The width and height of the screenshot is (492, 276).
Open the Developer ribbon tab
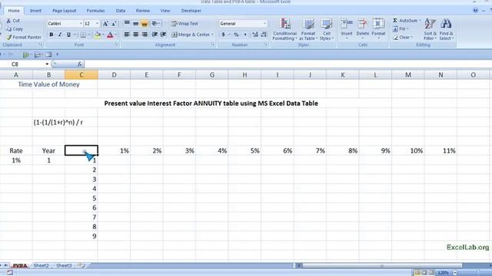click(191, 11)
